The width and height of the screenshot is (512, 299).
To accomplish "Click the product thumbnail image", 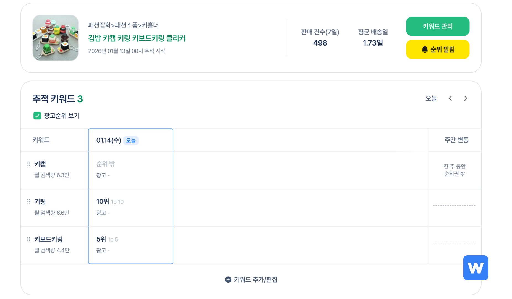I will pos(55,38).
